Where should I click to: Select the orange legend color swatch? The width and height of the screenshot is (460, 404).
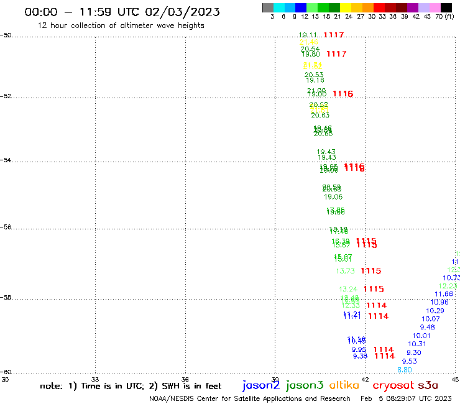[368, 7]
